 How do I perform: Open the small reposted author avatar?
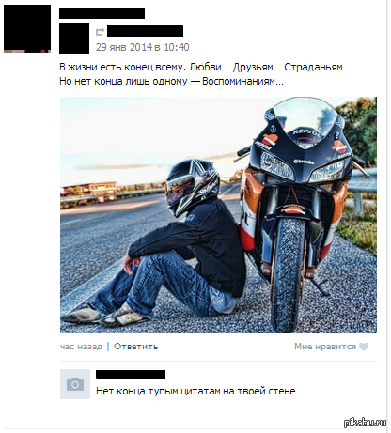(74, 39)
